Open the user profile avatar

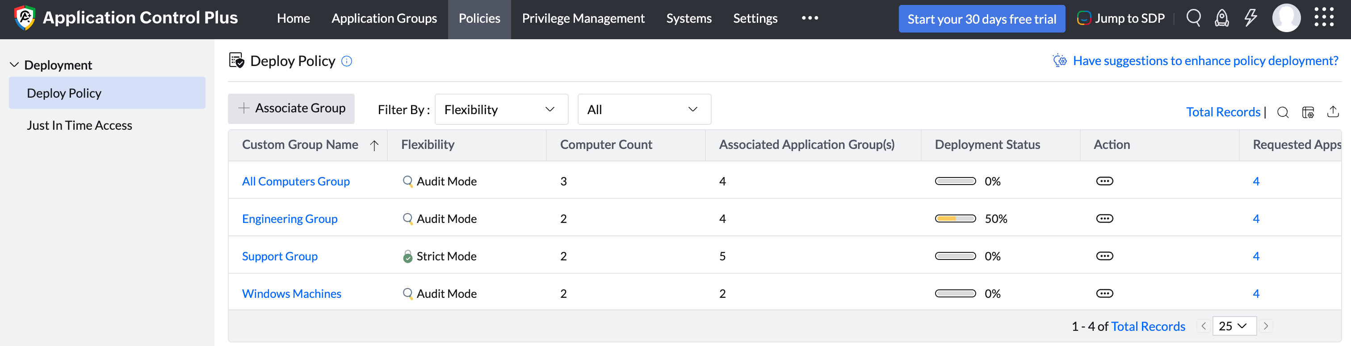[x=1287, y=18]
